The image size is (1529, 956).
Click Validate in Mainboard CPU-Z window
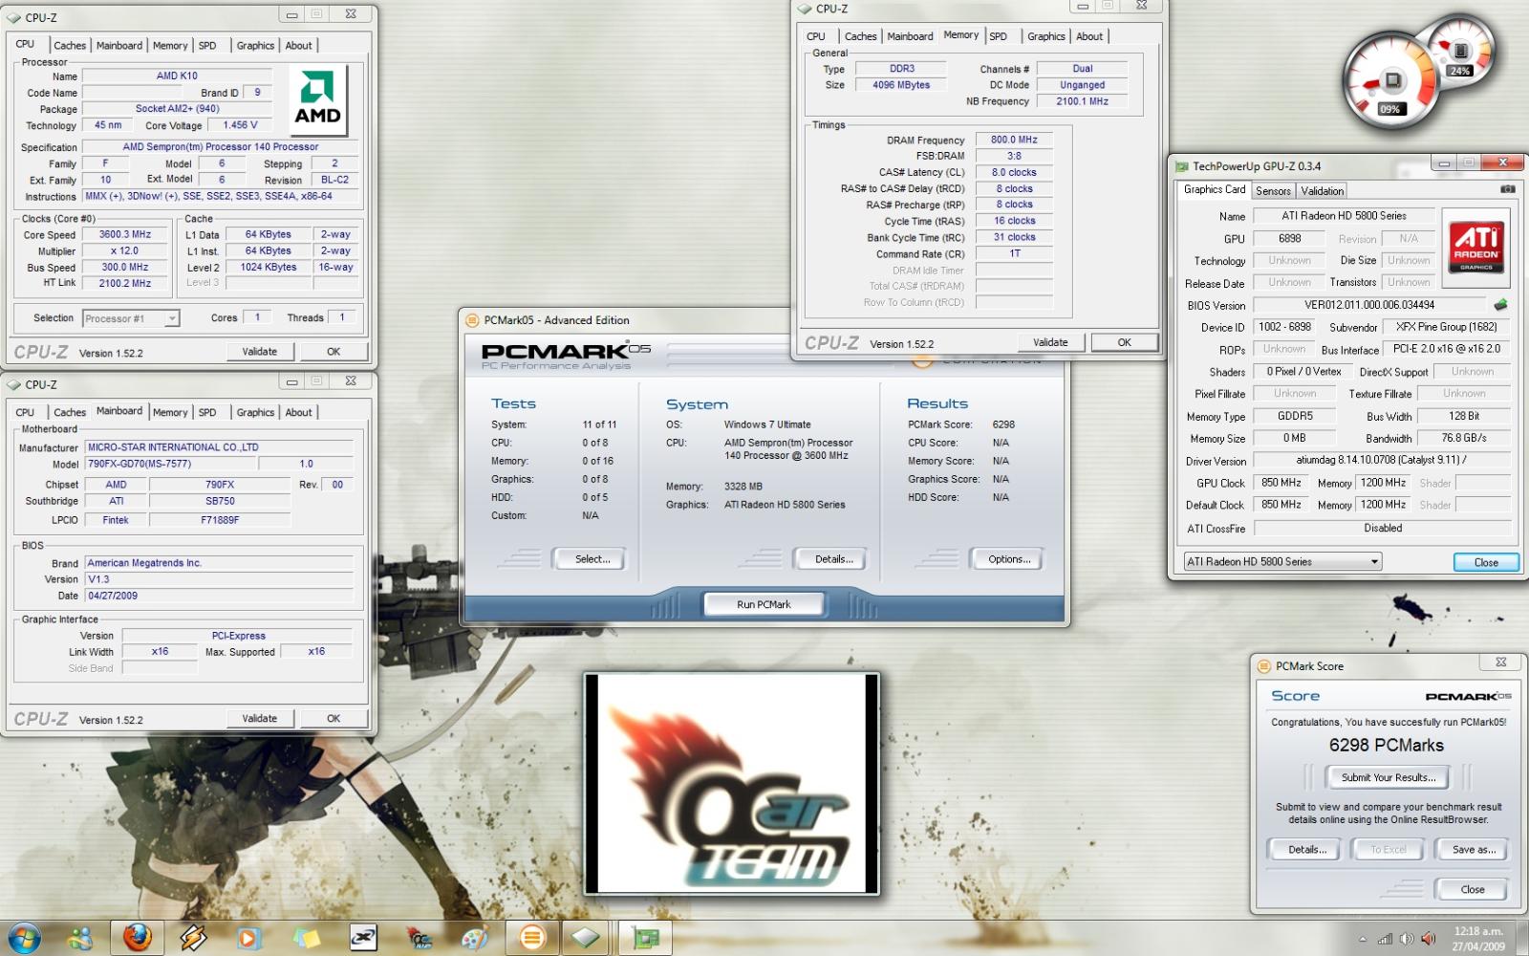(x=260, y=718)
